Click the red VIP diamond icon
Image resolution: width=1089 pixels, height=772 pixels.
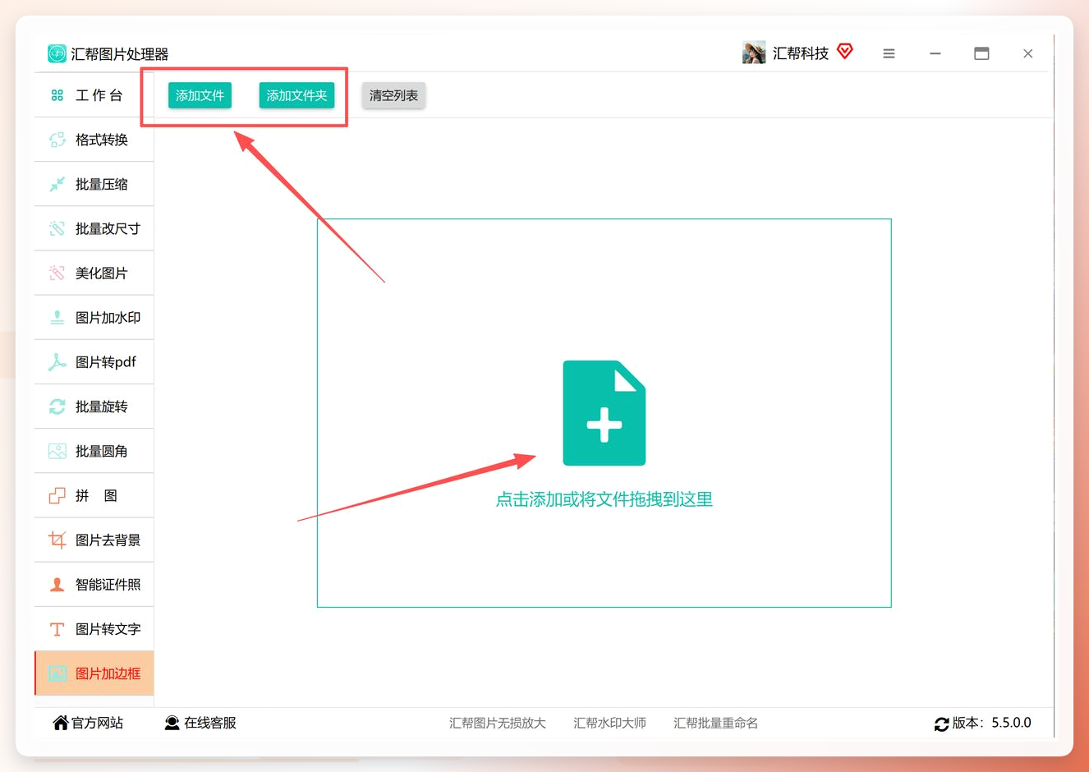(x=845, y=52)
